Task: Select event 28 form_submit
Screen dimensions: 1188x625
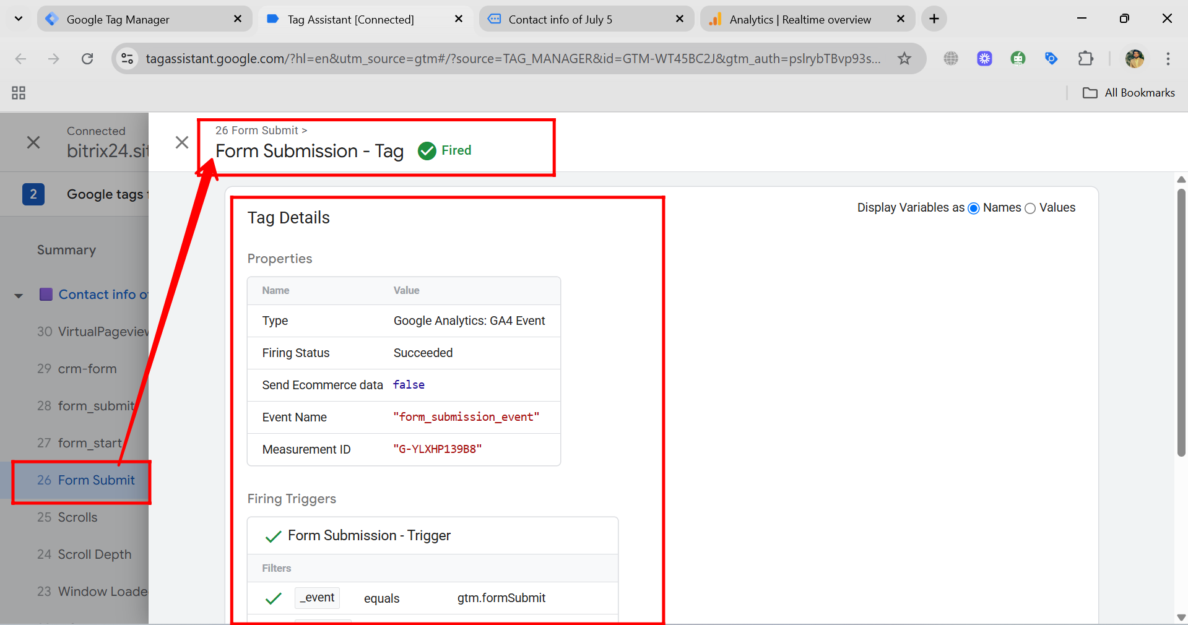Action: [85, 406]
